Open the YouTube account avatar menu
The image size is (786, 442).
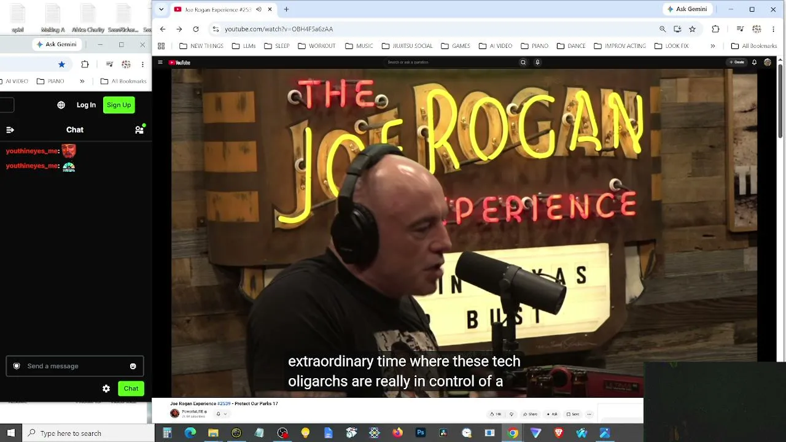(x=767, y=62)
